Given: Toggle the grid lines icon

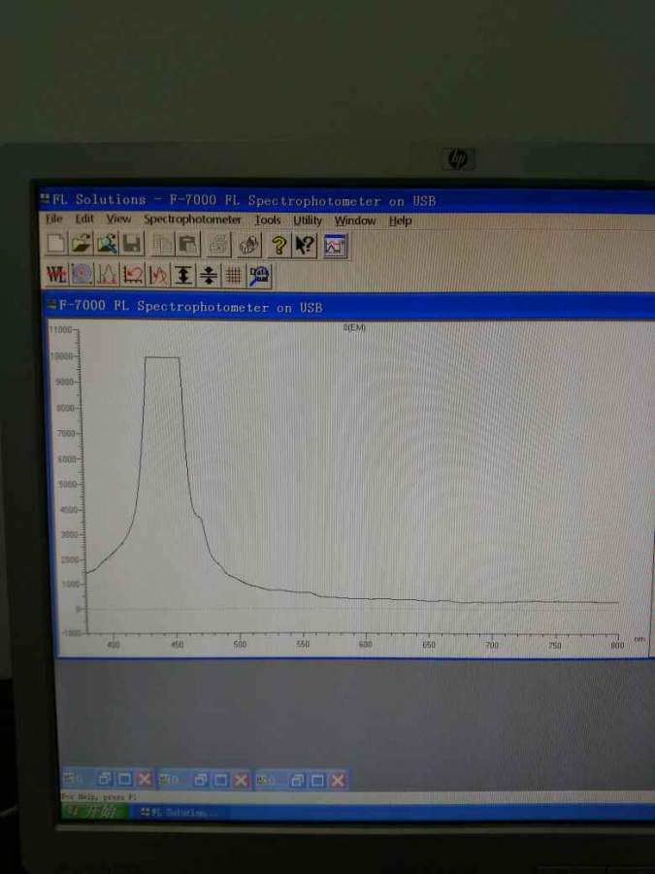Looking at the screenshot, I should point(234,276).
